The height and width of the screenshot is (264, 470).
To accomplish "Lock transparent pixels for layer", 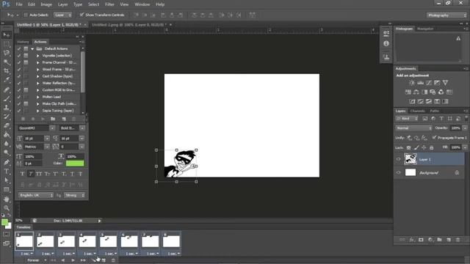I will click(x=408, y=147).
